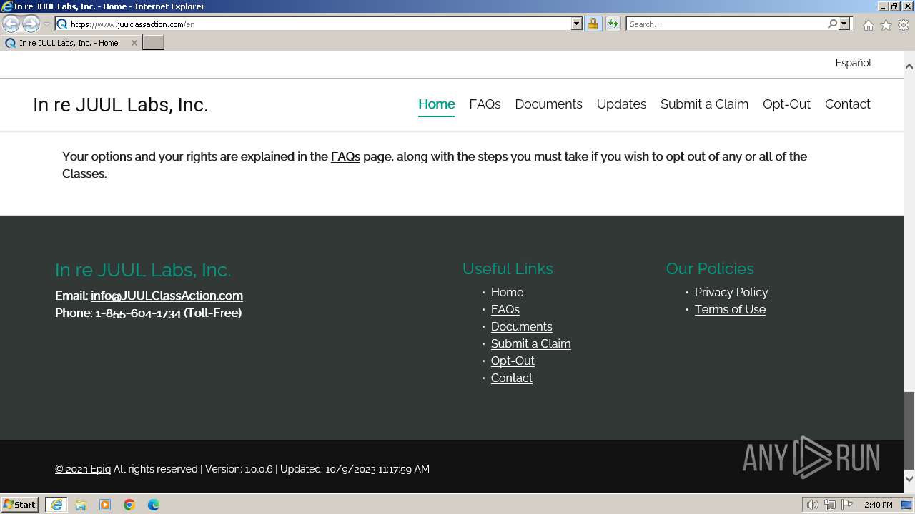
Task: Close the In re JUUL Labs tab
Action: pos(134,43)
